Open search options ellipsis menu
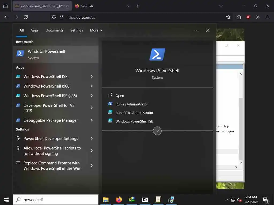Image resolution: width=274 pixels, height=205 pixels. point(196,30)
